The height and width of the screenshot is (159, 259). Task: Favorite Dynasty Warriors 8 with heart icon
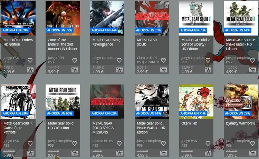point(252,143)
